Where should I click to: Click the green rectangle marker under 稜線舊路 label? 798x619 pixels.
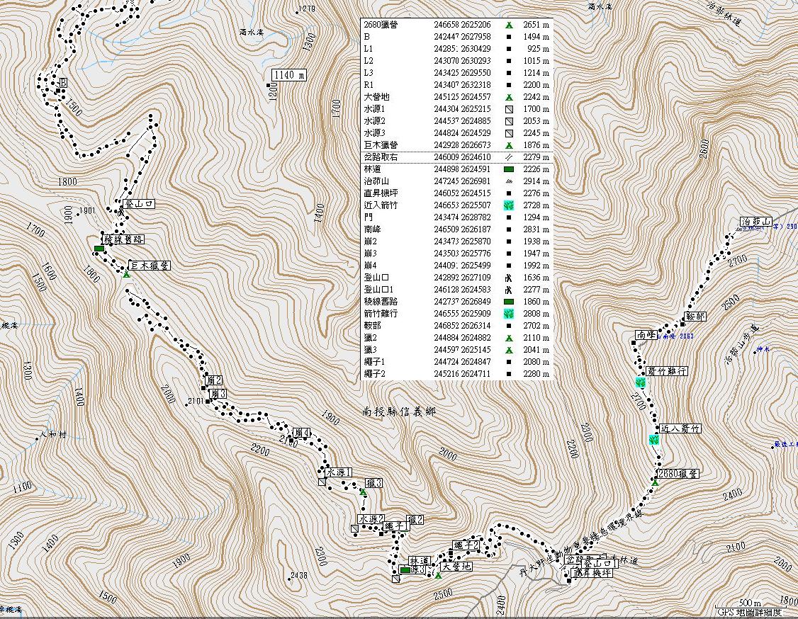tap(99, 248)
